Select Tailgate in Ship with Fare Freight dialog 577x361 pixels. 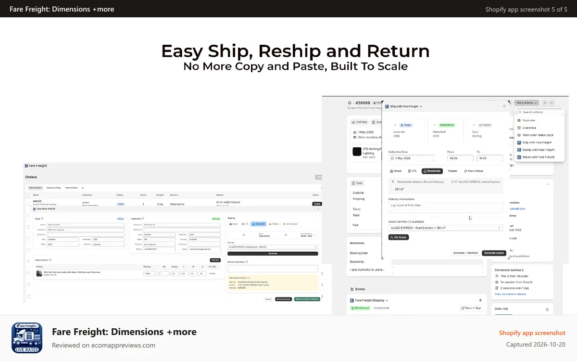[452, 171]
